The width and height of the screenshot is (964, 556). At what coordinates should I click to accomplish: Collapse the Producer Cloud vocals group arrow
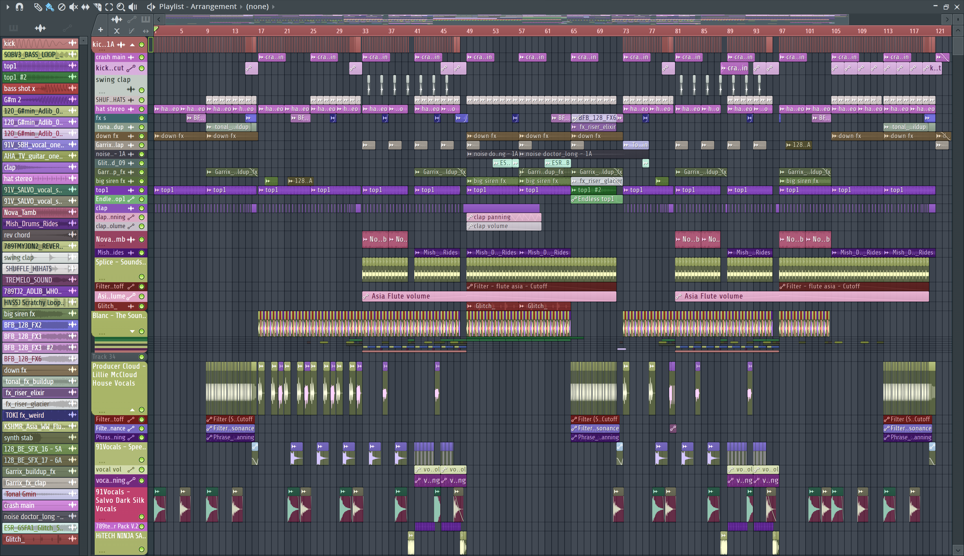[132, 409]
